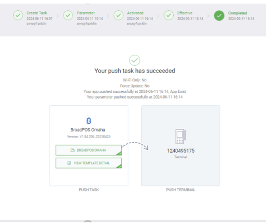Screen dimensions: 266x223
Task: Select the Effective step label
Action: coord(185,13)
